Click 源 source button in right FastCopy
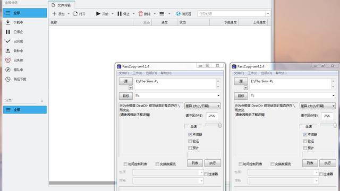Image resolution: width=340 pixels, height=191 pixels. pyautogui.click(x=241, y=81)
